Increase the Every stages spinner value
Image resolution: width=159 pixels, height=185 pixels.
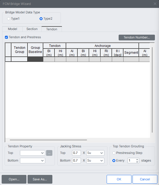tap(137, 159)
